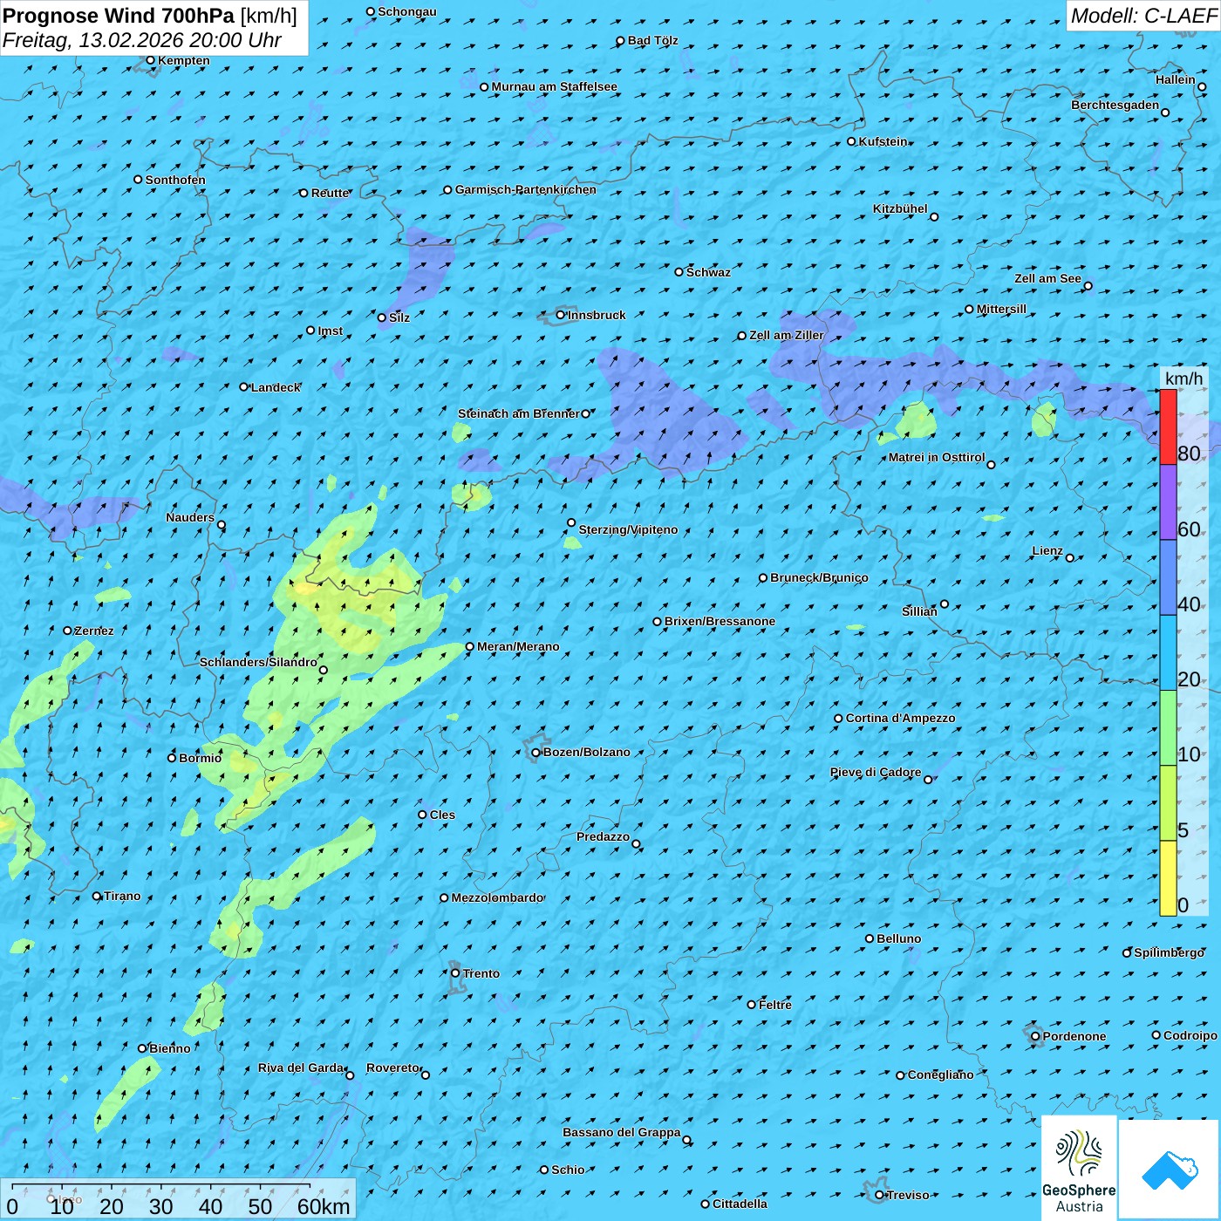The image size is (1221, 1221).
Task: Click the Modell: C-LAEF label
Action: tap(1143, 16)
